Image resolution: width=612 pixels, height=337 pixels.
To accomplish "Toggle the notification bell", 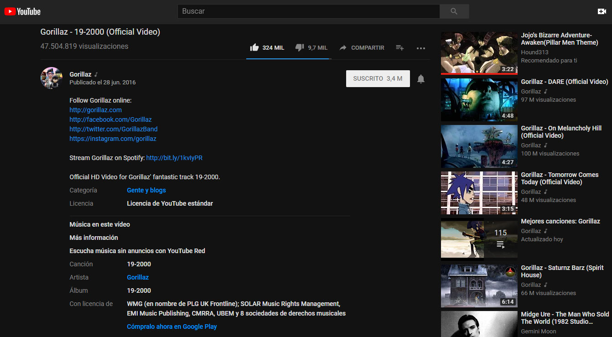I will pos(421,79).
